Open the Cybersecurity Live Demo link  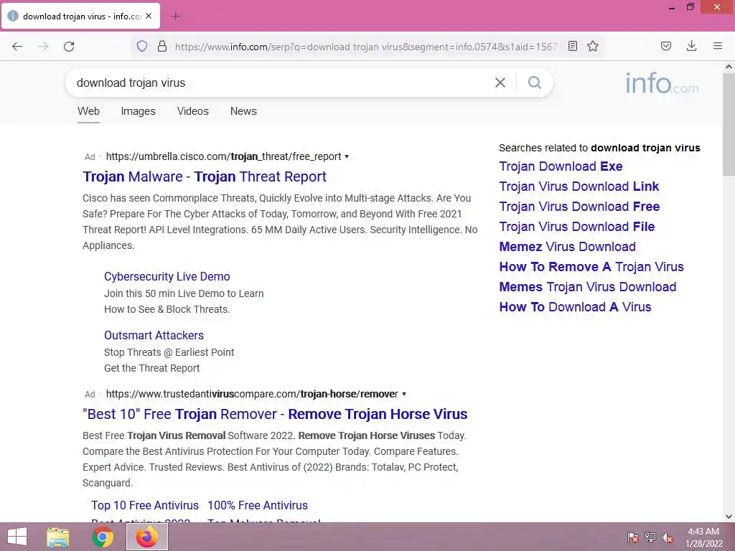[x=167, y=276]
